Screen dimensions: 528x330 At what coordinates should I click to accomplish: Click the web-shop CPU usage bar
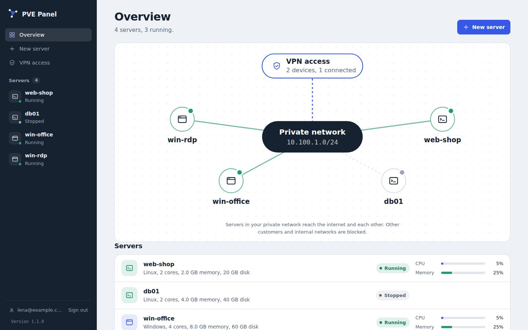(463, 264)
